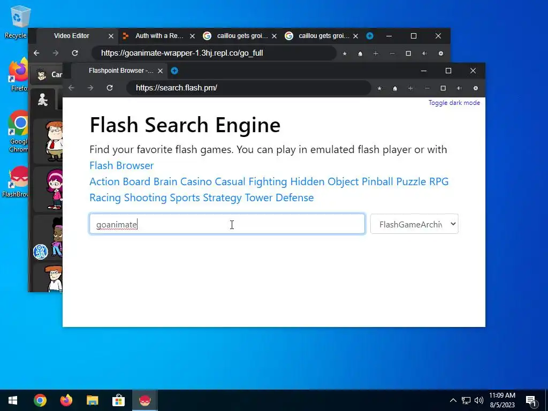Browse the RPG category
The height and width of the screenshot is (411, 548).
click(x=439, y=182)
